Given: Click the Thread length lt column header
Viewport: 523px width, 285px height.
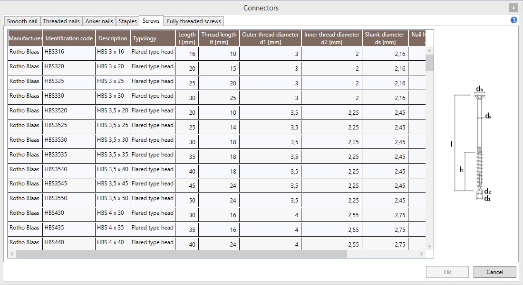Looking at the screenshot, I should tap(219, 38).
